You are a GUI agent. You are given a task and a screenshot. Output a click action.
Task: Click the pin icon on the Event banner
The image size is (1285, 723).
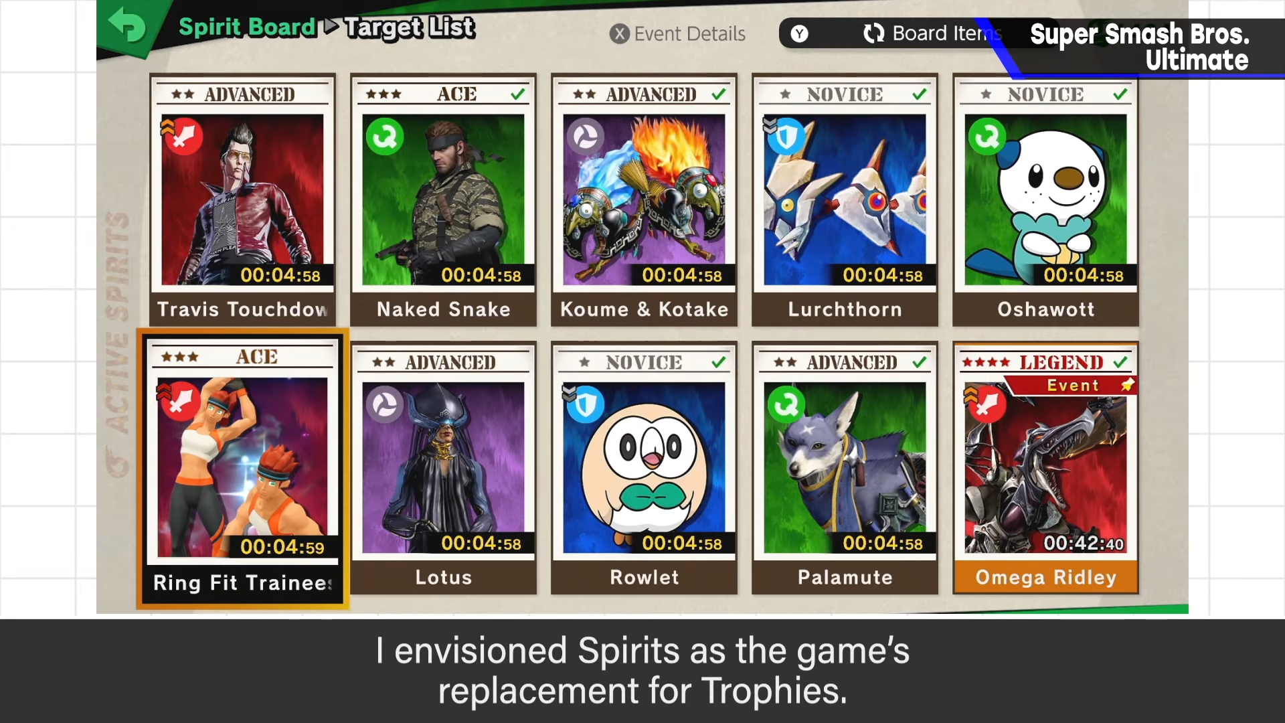coord(1128,384)
